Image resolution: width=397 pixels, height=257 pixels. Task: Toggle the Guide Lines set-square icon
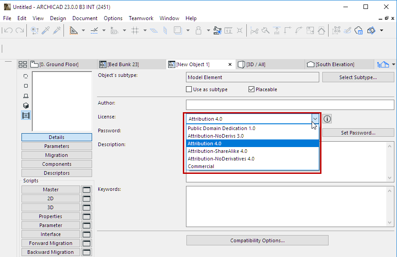(74, 30)
